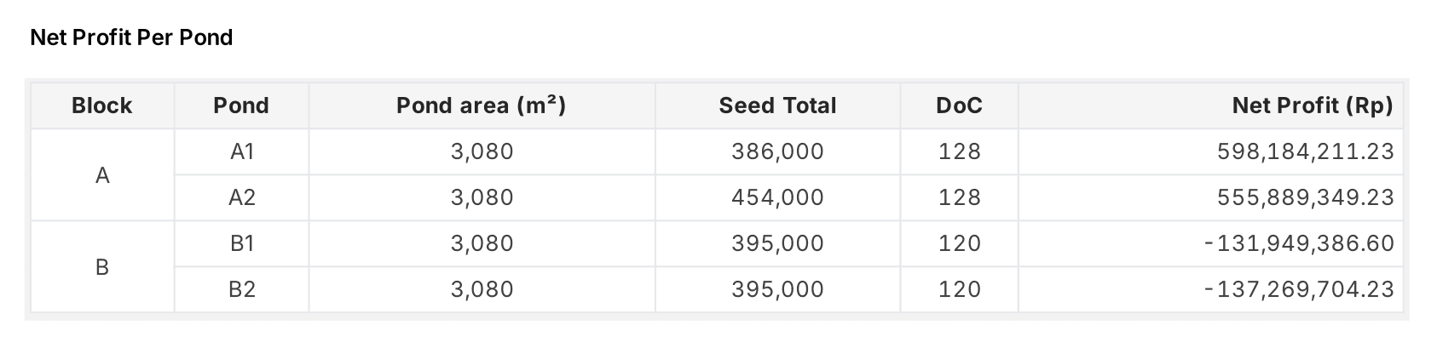Screen dimensions: 1437x359
Task: Click the Net Profit (Rp) header
Action: pos(1312,105)
